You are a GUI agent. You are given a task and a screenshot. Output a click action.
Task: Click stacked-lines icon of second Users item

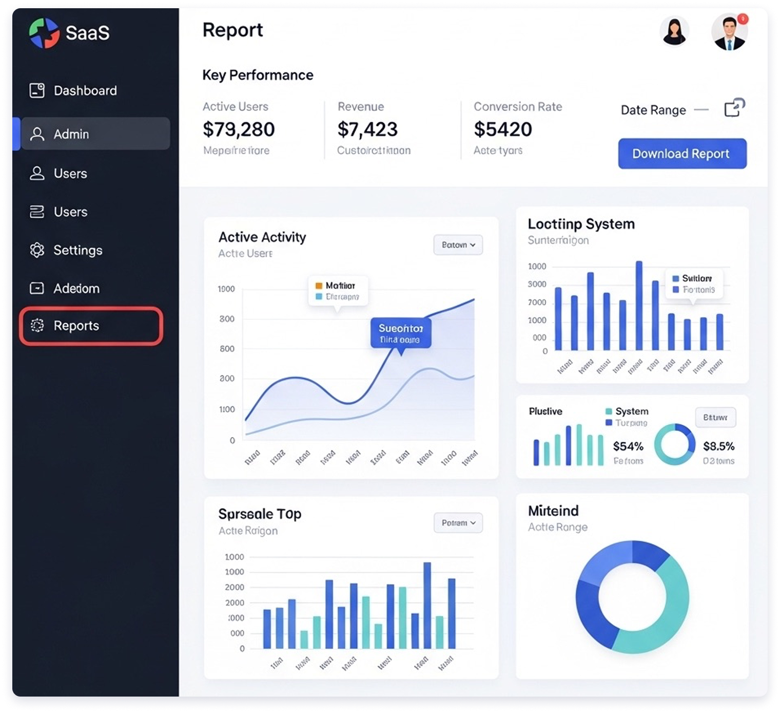(x=37, y=212)
